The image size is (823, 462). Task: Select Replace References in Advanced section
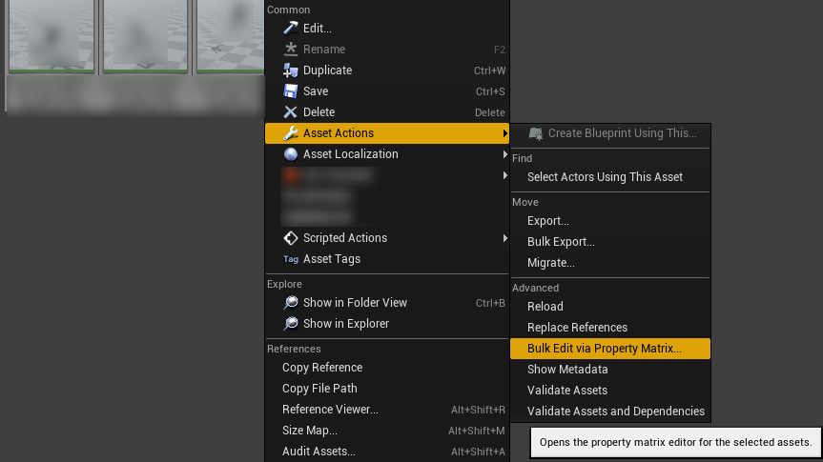pos(577,328)
